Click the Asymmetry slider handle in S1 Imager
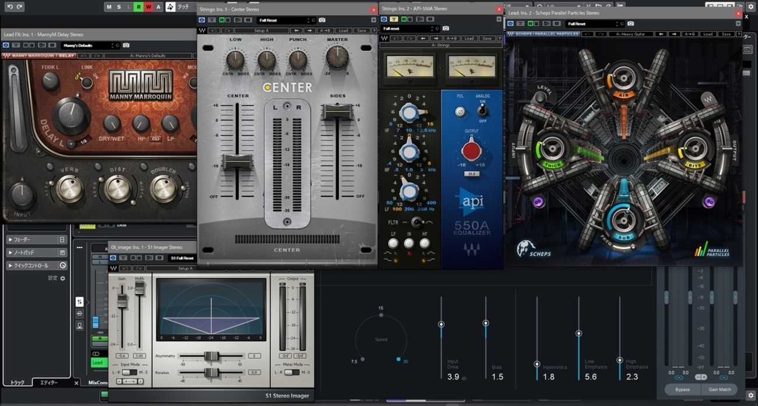 point(211,356)
